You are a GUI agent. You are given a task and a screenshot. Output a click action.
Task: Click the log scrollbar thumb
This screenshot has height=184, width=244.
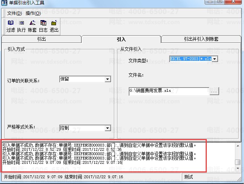coord(238,162)
